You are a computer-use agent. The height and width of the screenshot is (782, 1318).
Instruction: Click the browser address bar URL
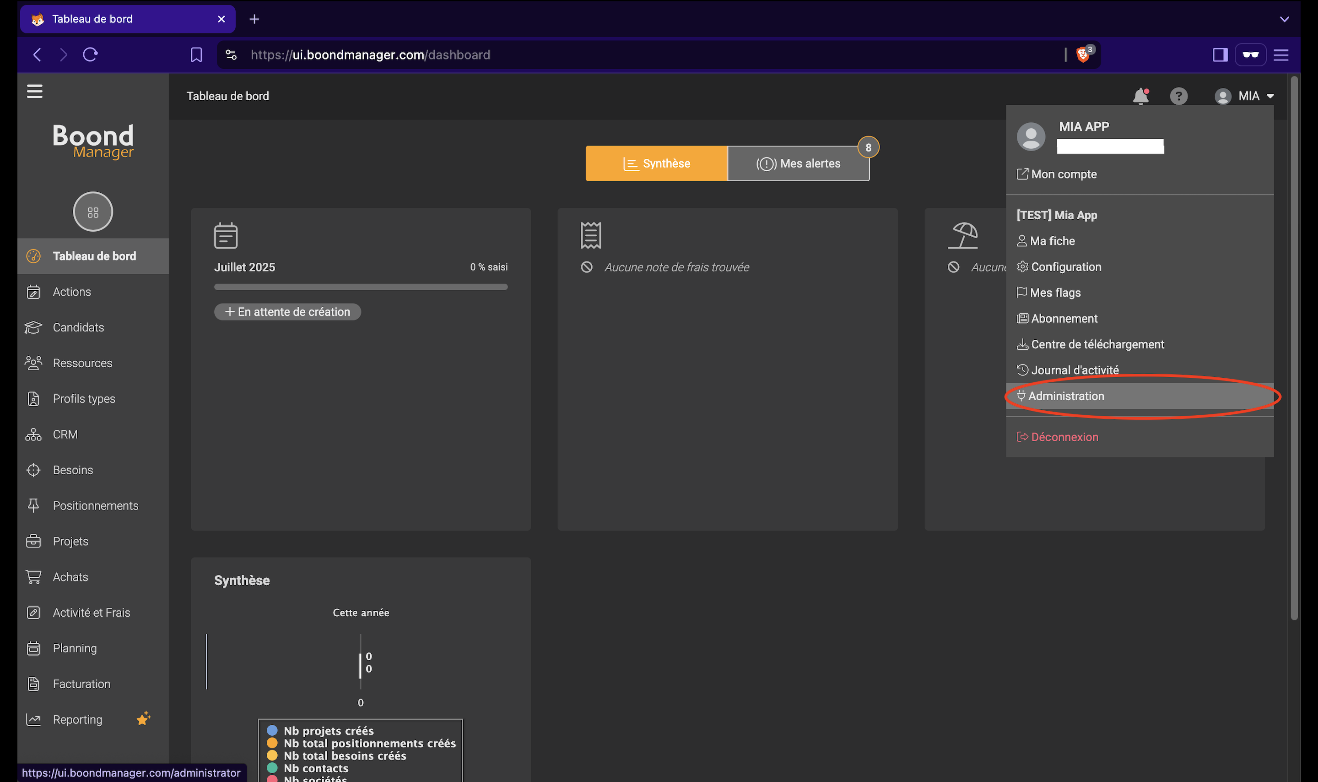[370, 55]
